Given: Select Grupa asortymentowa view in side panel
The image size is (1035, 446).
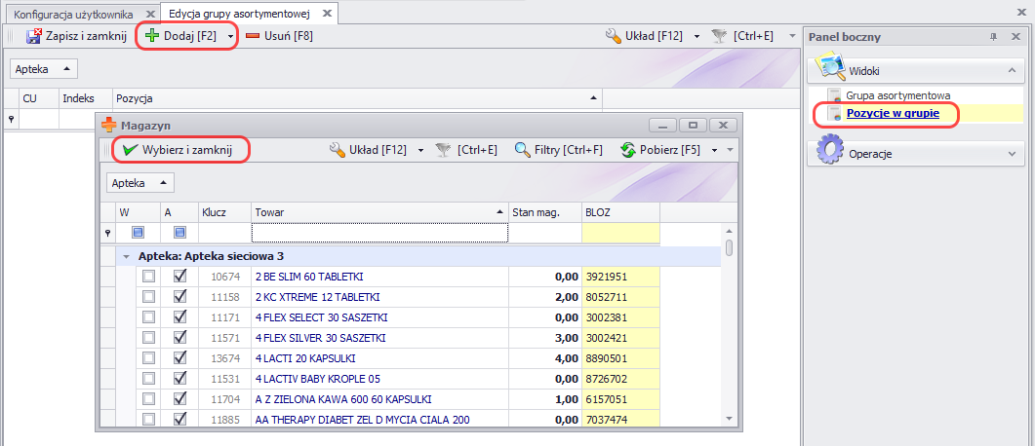Looking at the screenshot, I should [x=898, y=96].
